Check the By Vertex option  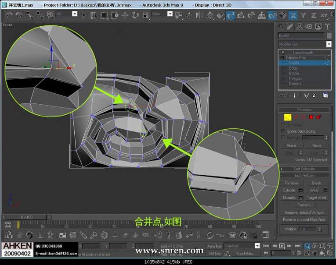[x=283, y=125]
